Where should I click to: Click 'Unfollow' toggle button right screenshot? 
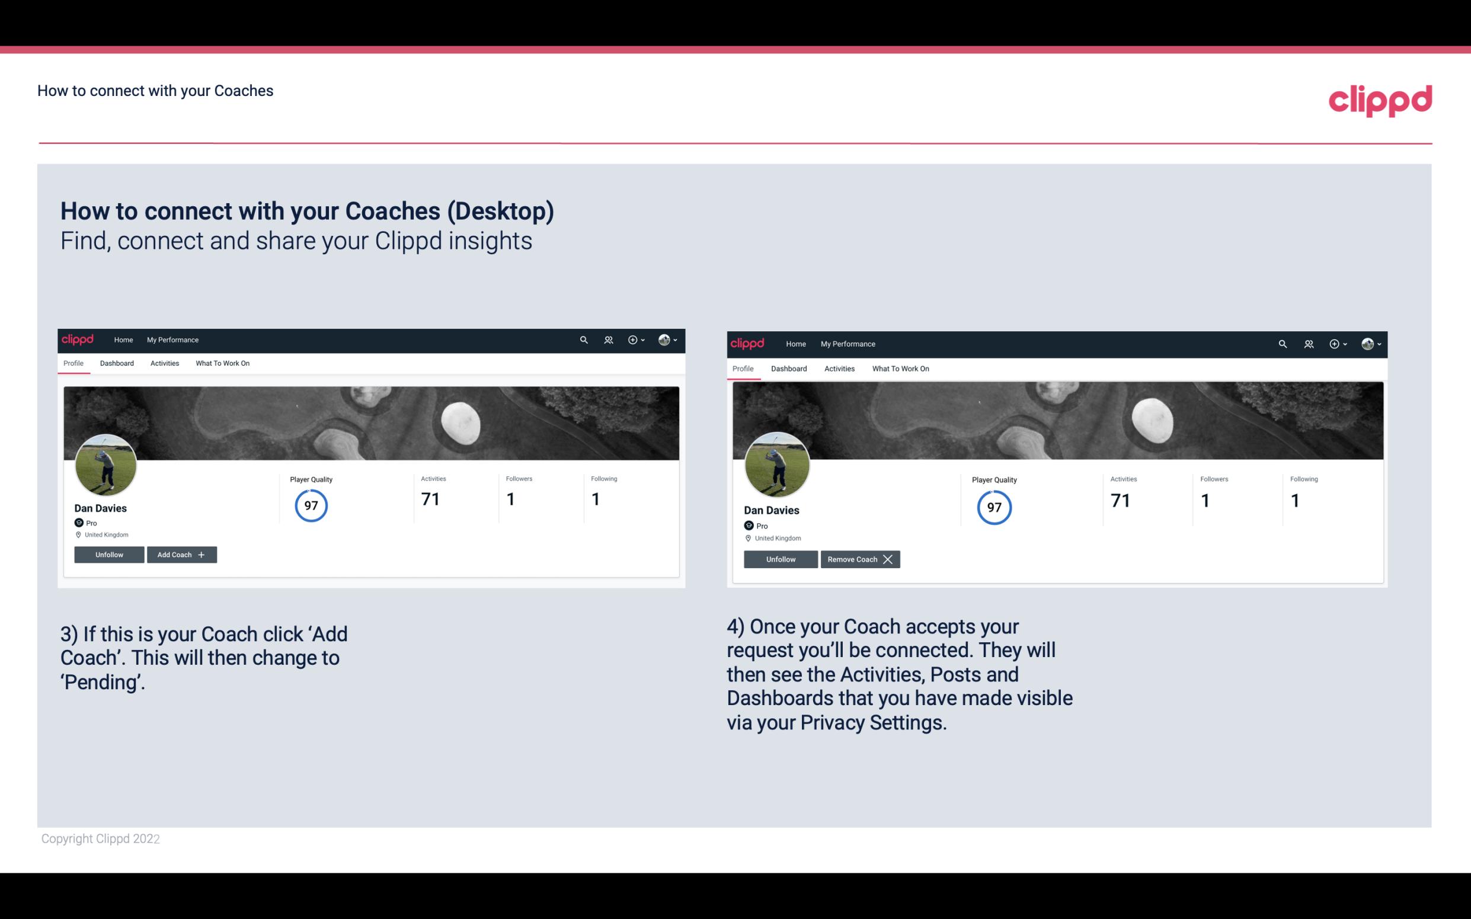coord(779,559)
